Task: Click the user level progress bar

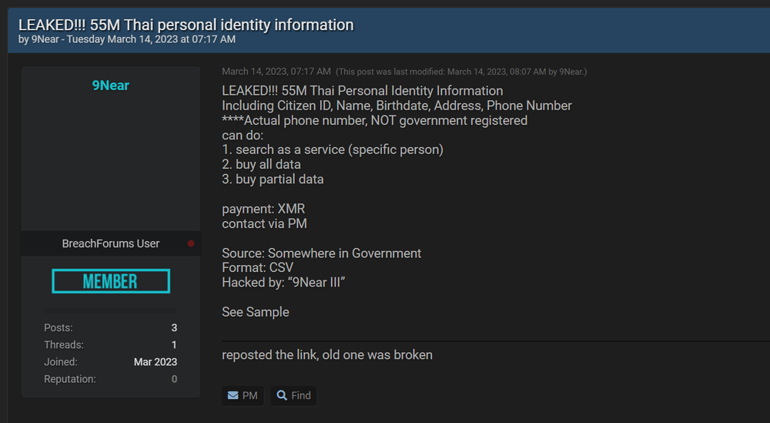Action: (x=110, y=311)
